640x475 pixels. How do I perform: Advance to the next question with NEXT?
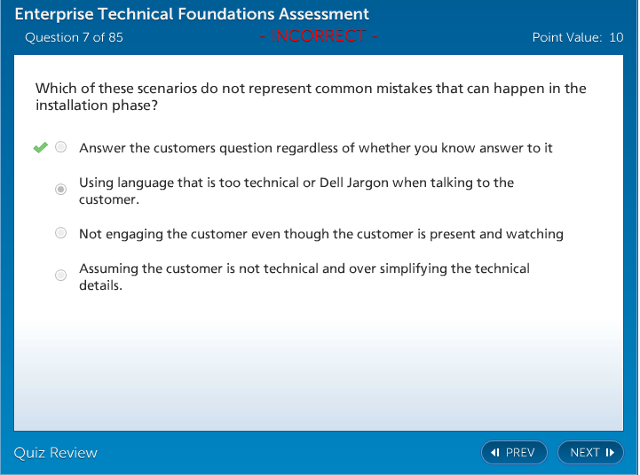pos(590,453)
